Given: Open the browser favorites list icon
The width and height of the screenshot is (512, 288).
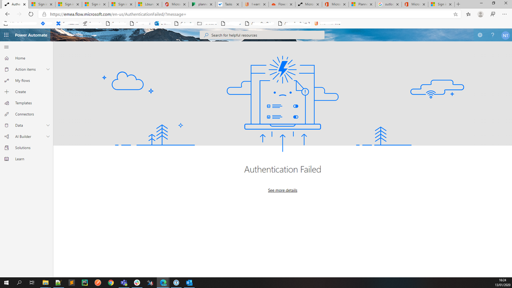Looking at the screenshot, I should (468, 14).
